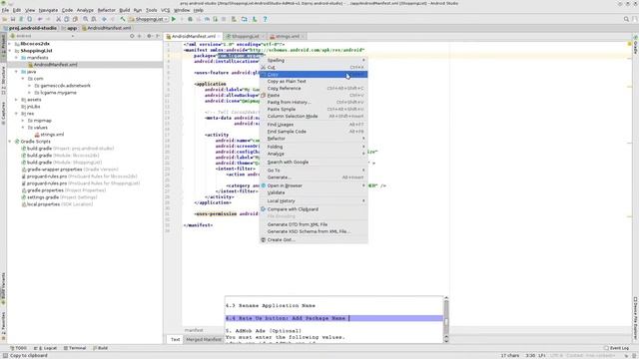Click the Make Project hammer icon

tap(122, 19)
